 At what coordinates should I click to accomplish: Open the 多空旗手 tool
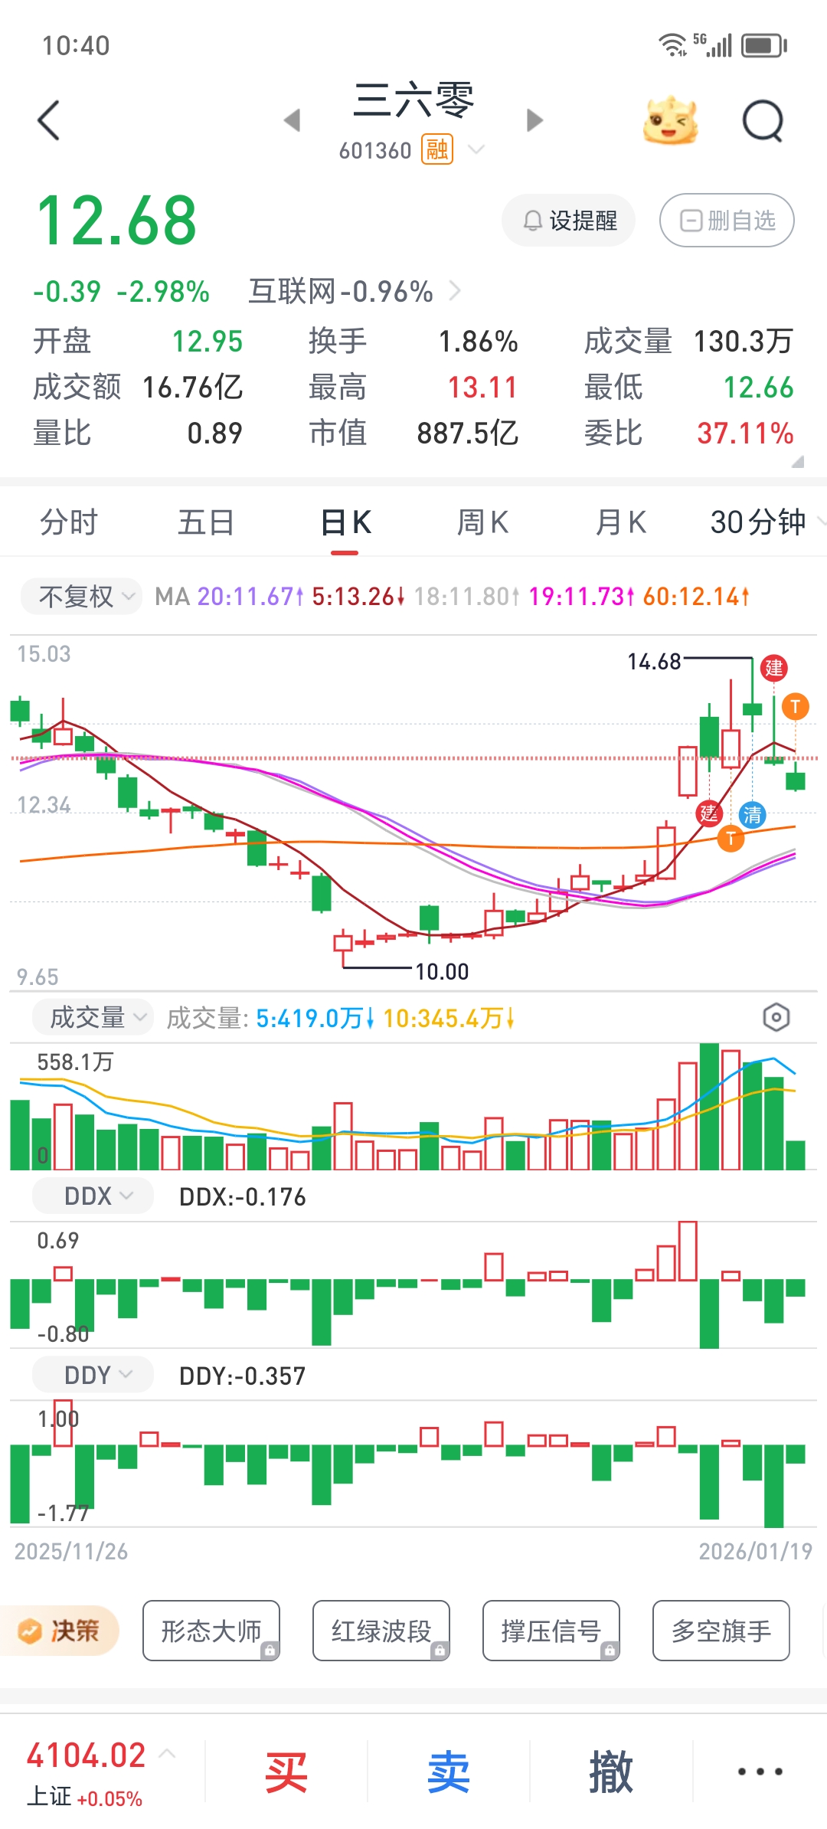(x=721, y=1631)
